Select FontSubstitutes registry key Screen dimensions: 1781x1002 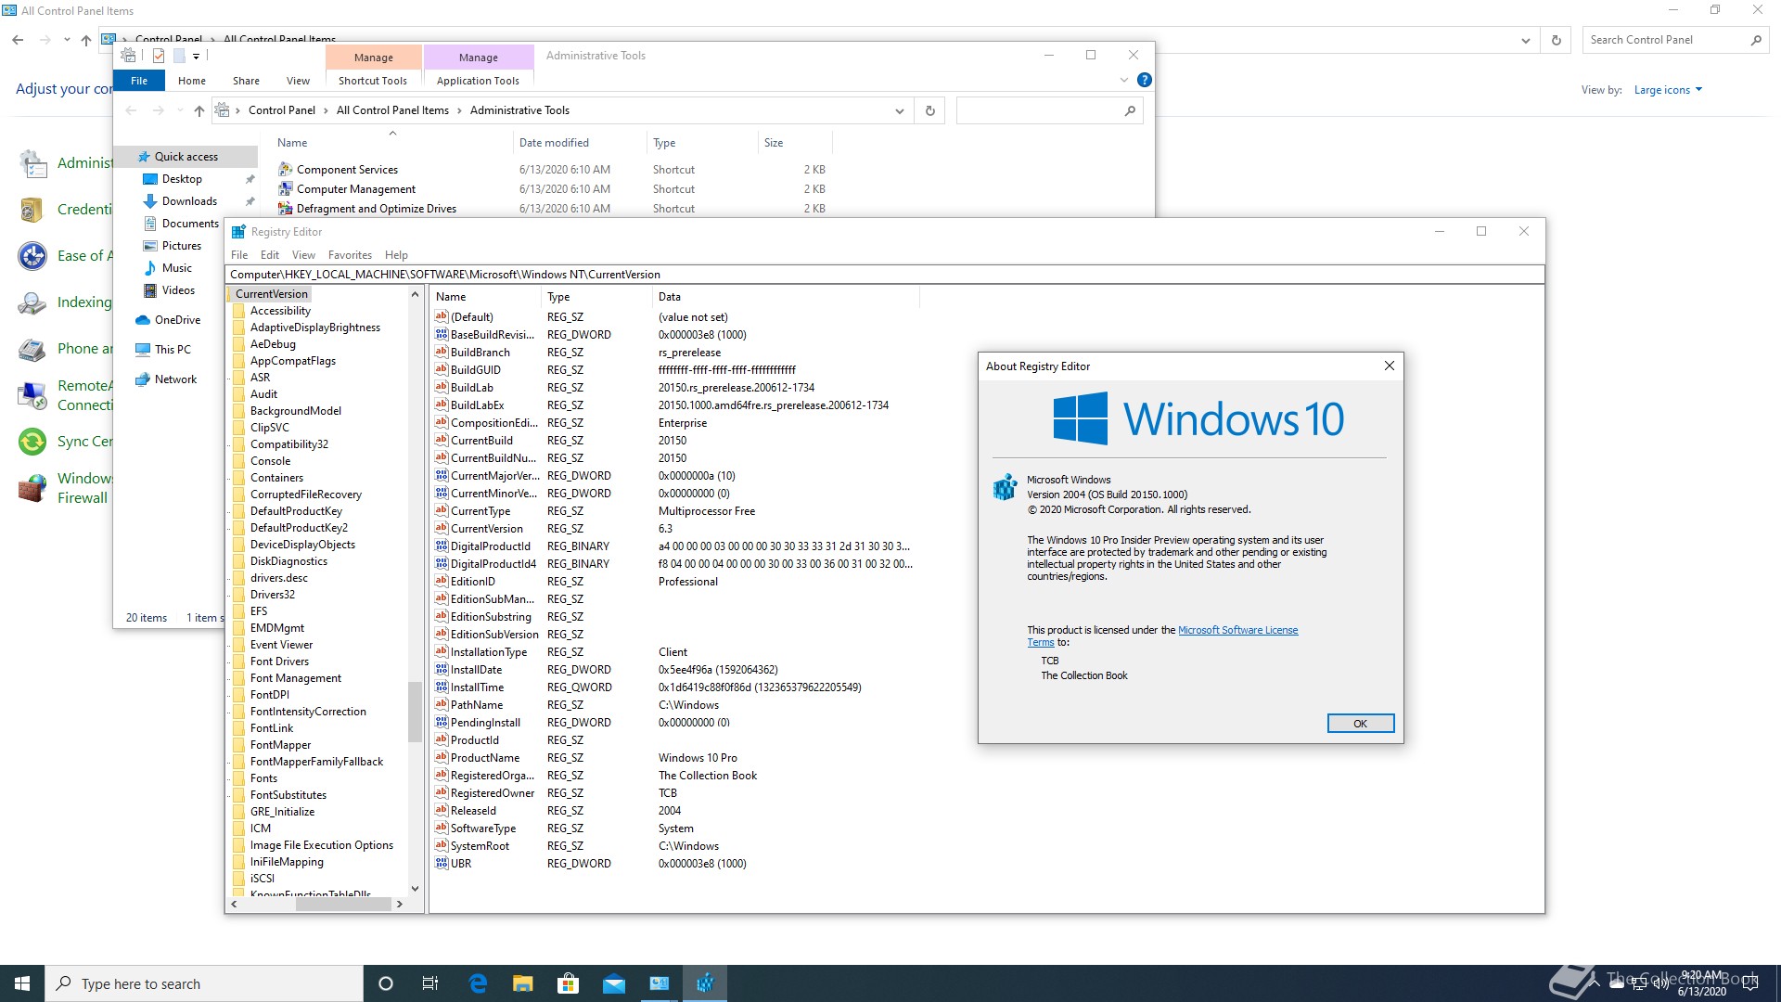coord(288,795)
